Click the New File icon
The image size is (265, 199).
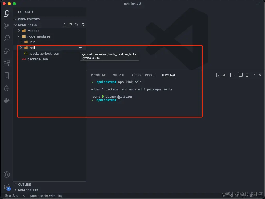pos(64,25)
